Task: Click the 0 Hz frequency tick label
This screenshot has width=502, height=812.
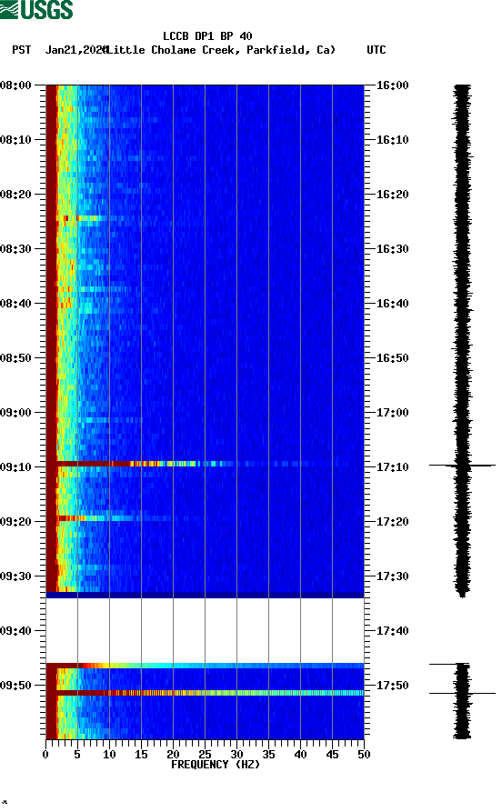Action: point(45,755)
